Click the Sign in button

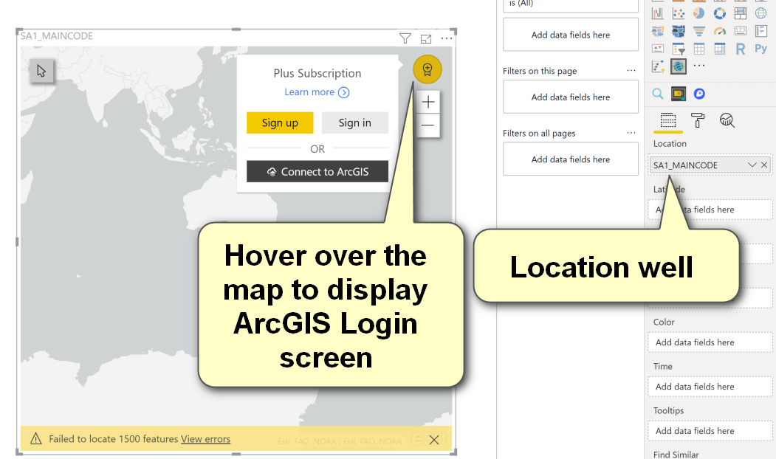pyautogui.click(x=355, y=122)
